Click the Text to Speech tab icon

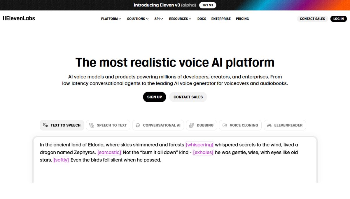(45, 125)
